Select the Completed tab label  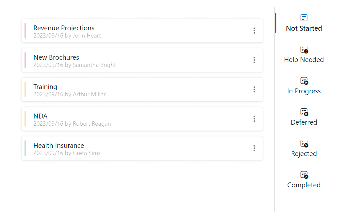click(304, 185)
